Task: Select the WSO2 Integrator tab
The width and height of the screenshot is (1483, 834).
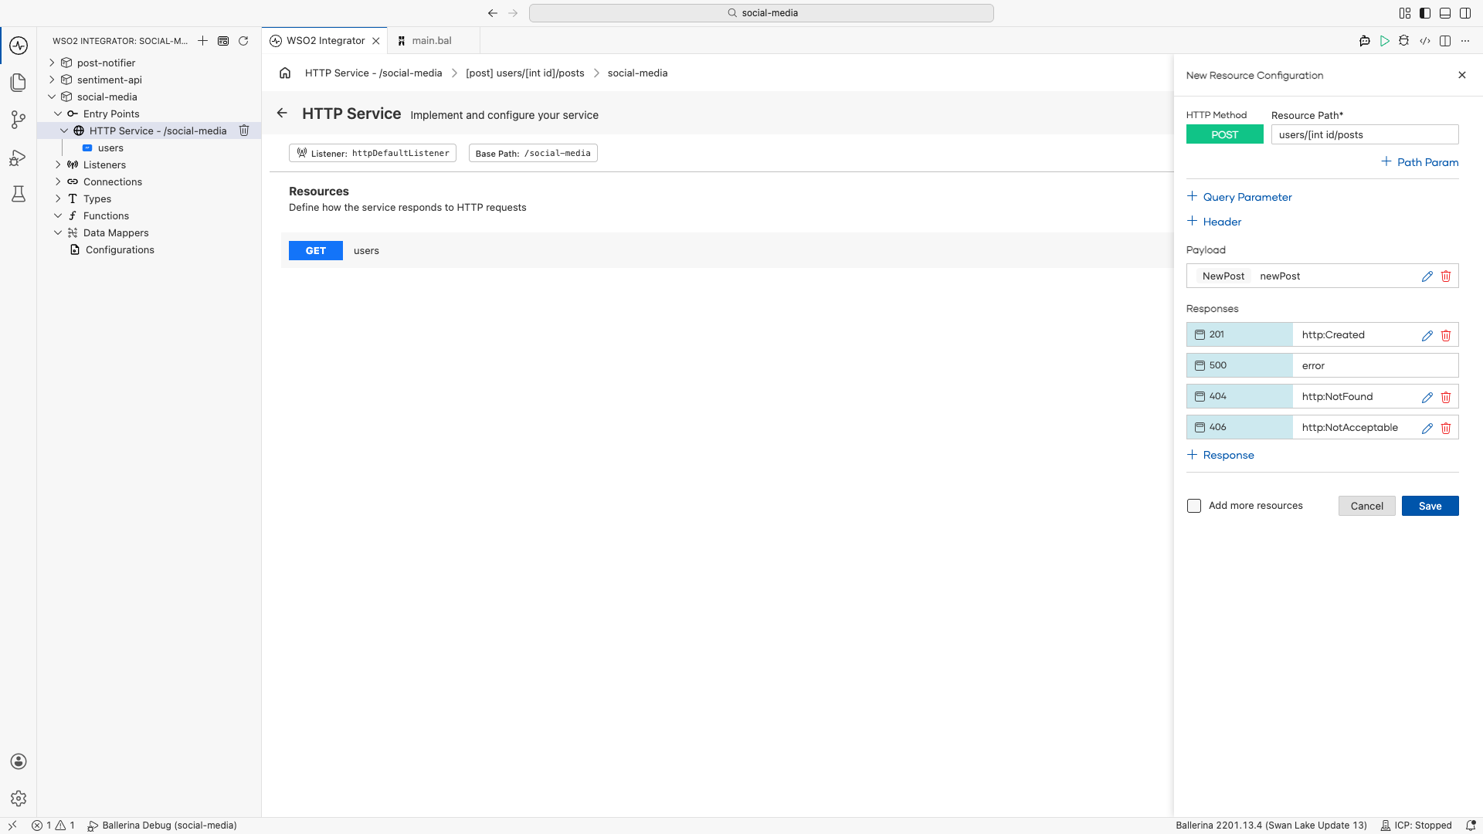Action: coord(325,41)
